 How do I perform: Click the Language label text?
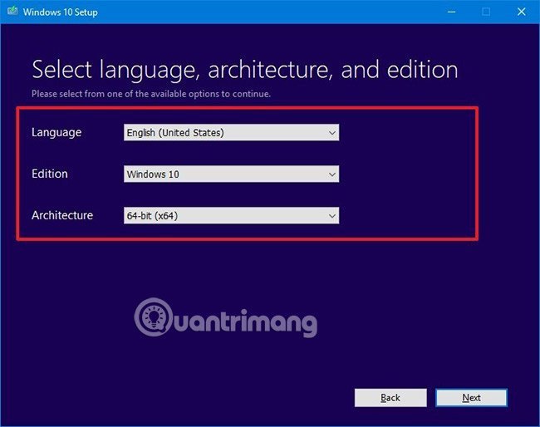pos(56,133)
